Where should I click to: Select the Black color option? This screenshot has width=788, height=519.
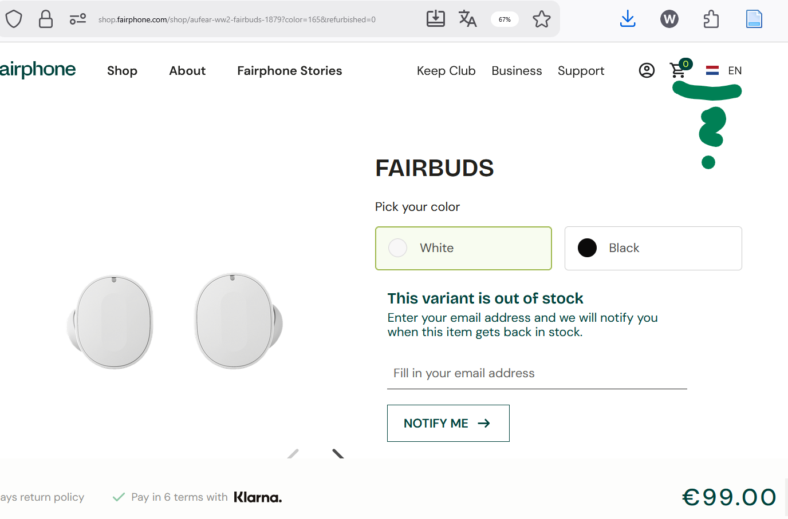653,248
